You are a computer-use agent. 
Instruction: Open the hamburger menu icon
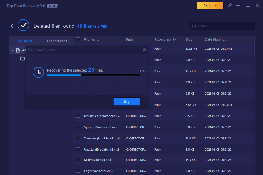pyautogui.click(x=238, y=6)
